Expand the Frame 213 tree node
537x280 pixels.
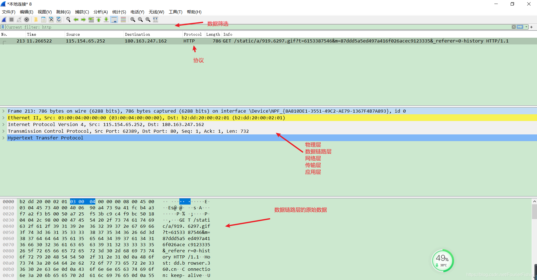pos(3,111)
